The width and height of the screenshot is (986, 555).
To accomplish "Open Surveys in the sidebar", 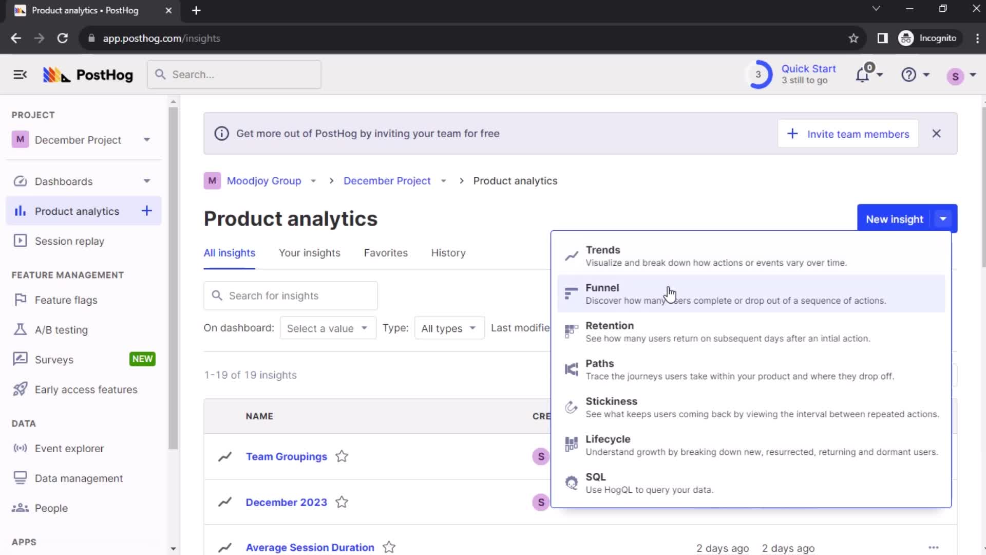I will [83, 360].
